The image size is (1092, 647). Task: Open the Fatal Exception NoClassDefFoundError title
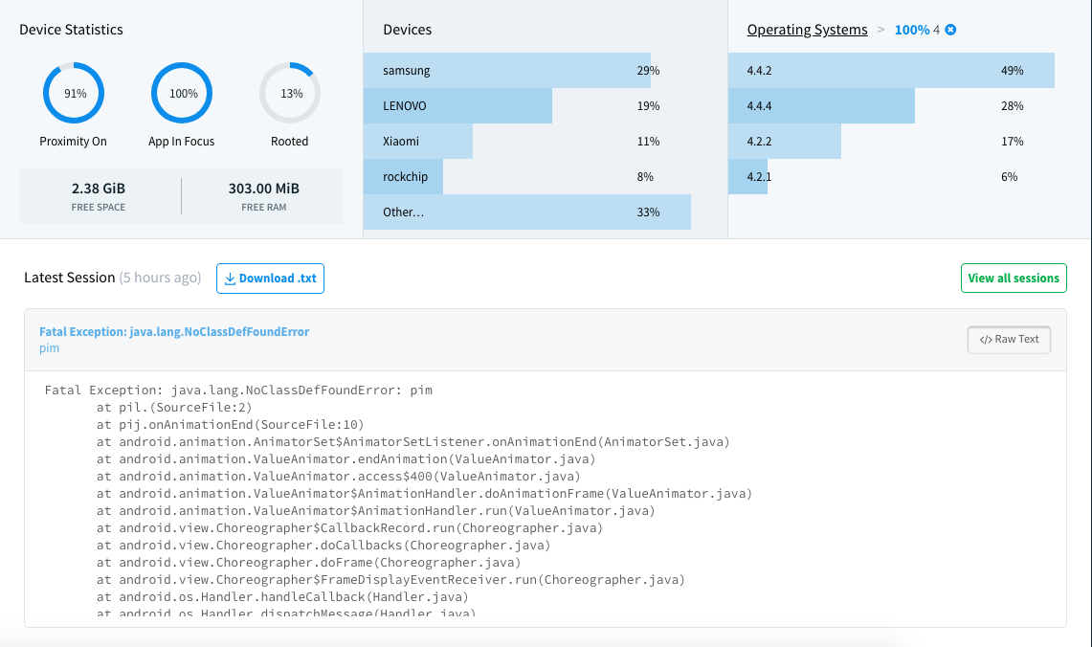[x=174, y=332]
